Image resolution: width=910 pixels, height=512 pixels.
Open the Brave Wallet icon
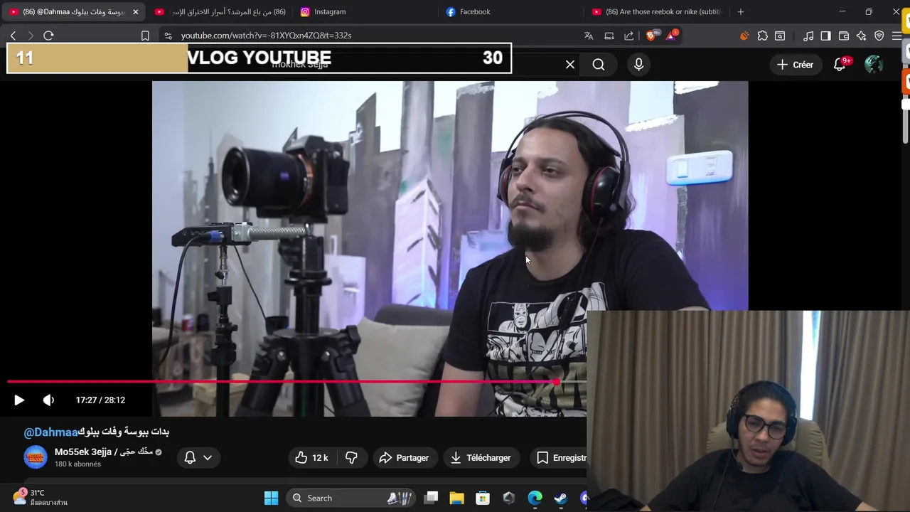pos(844,36)
